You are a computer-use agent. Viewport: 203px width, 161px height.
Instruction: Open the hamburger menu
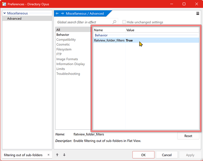(x=198, y=14)
